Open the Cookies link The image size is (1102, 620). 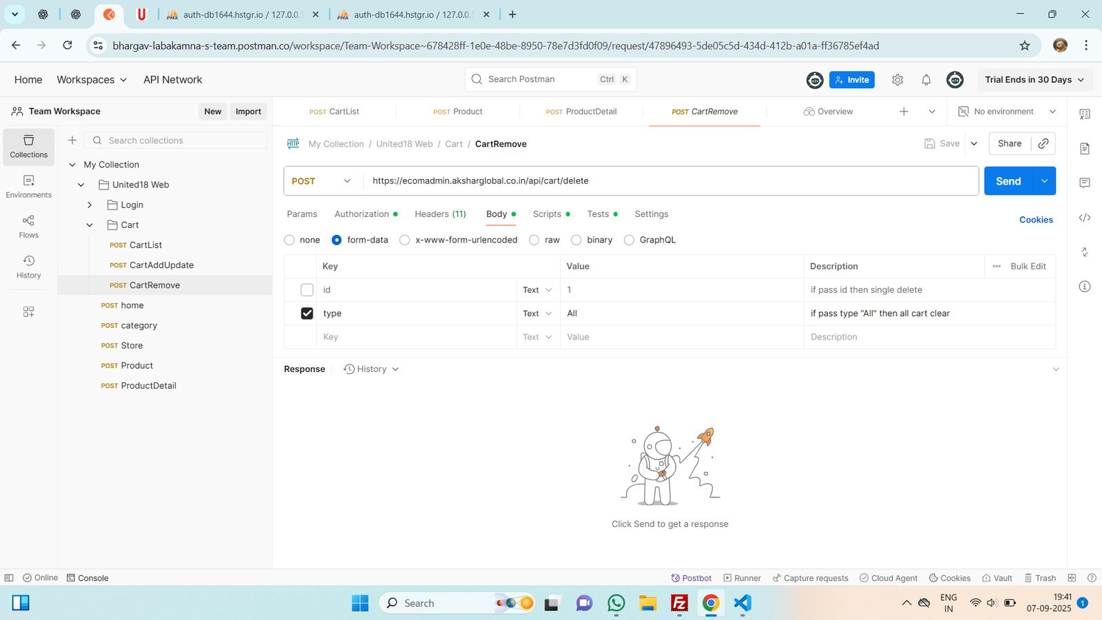pyautogui.click(x=1036, y=220)
